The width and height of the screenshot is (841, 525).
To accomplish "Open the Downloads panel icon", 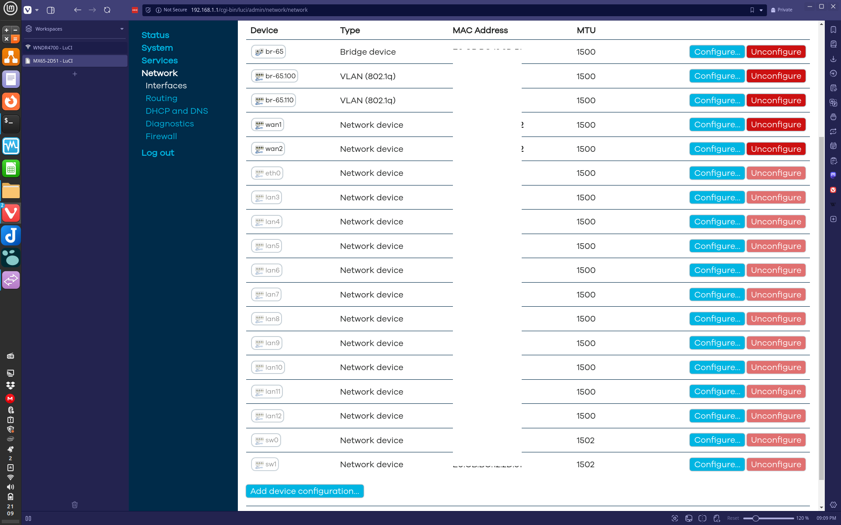I will pos(833,59).
